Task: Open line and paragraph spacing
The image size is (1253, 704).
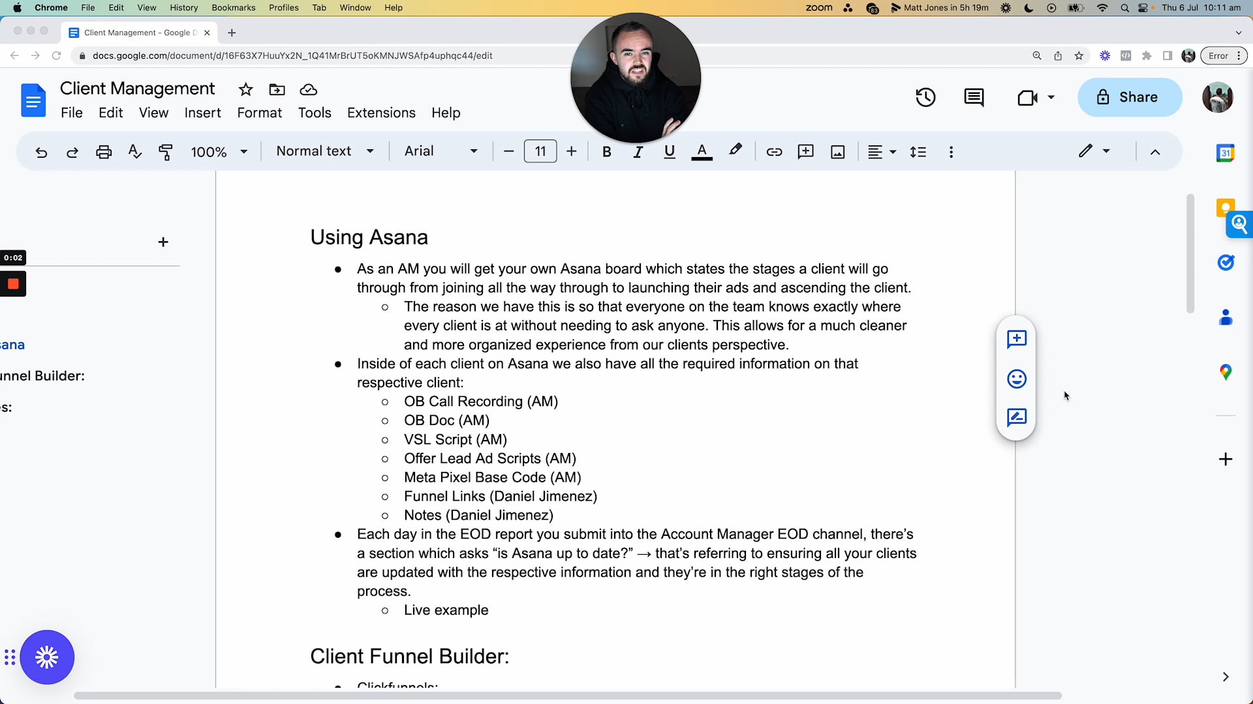Action: coord(918,152)
